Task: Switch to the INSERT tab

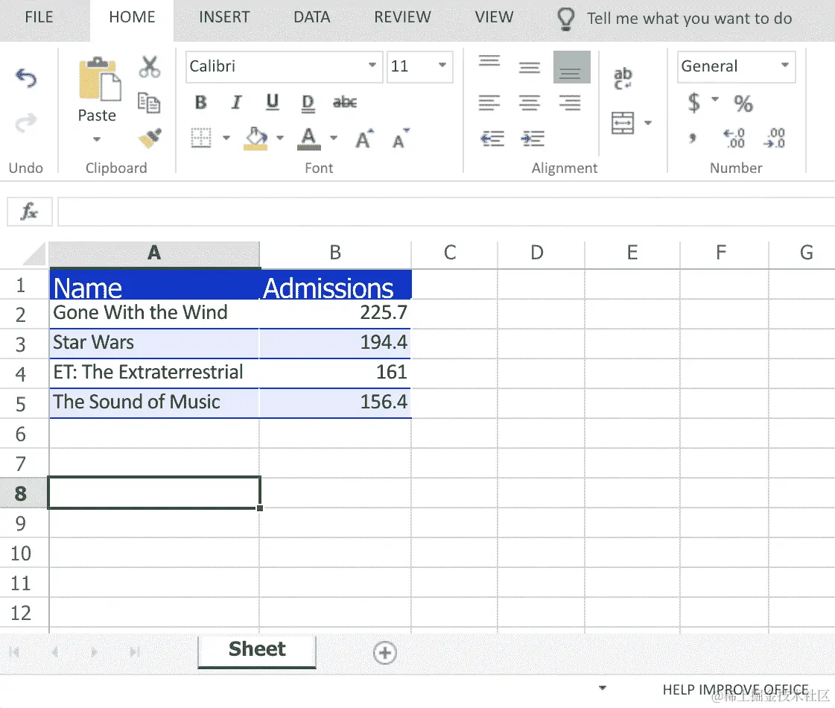Action: click(x=224, y=17)
